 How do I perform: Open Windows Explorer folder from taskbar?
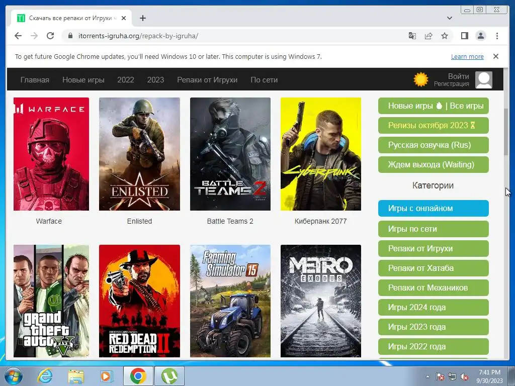coord(76,376)
